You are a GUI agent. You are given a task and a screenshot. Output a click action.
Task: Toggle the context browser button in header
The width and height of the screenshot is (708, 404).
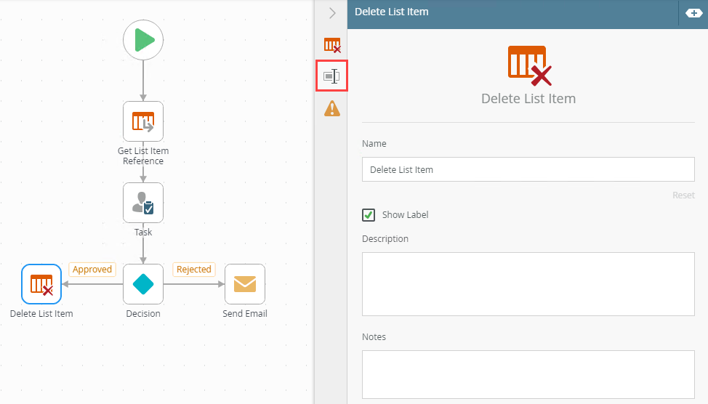pyautogui.click(x=693, y=13)
